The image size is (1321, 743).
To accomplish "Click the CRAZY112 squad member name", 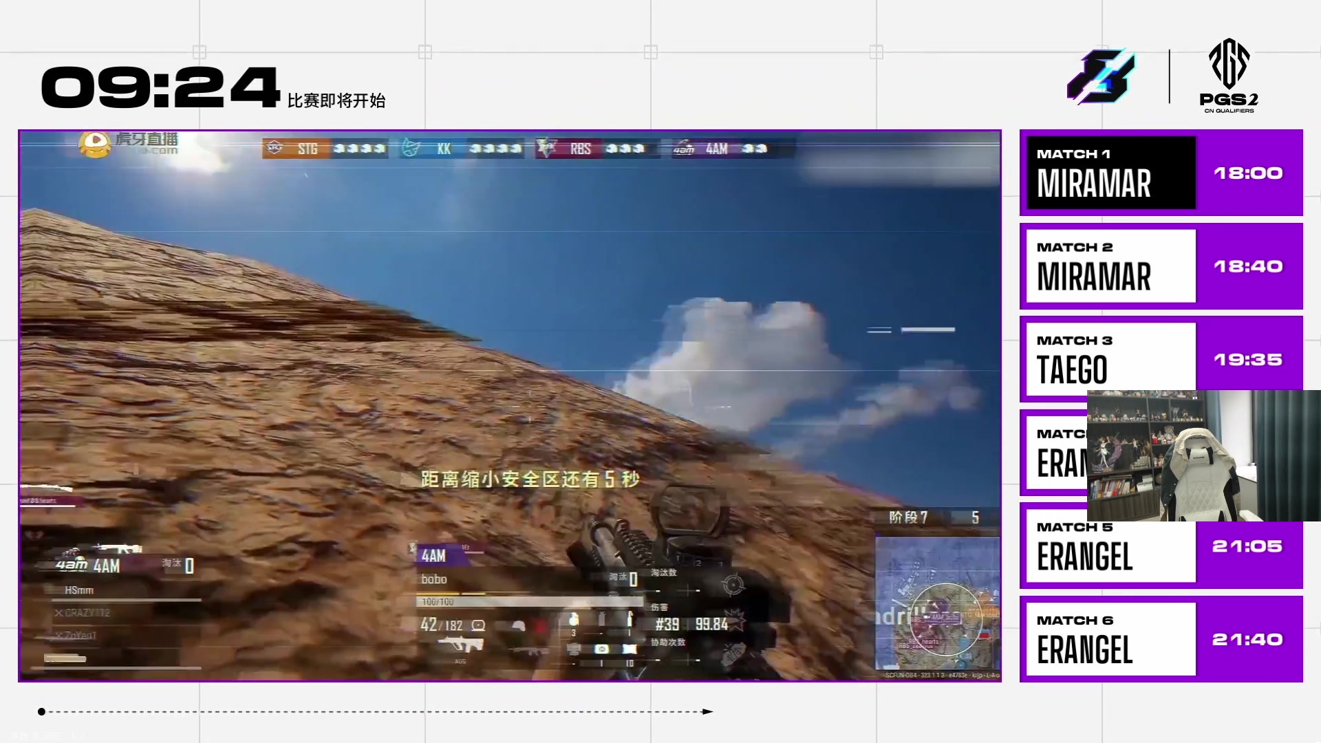I will pos(87,612).
